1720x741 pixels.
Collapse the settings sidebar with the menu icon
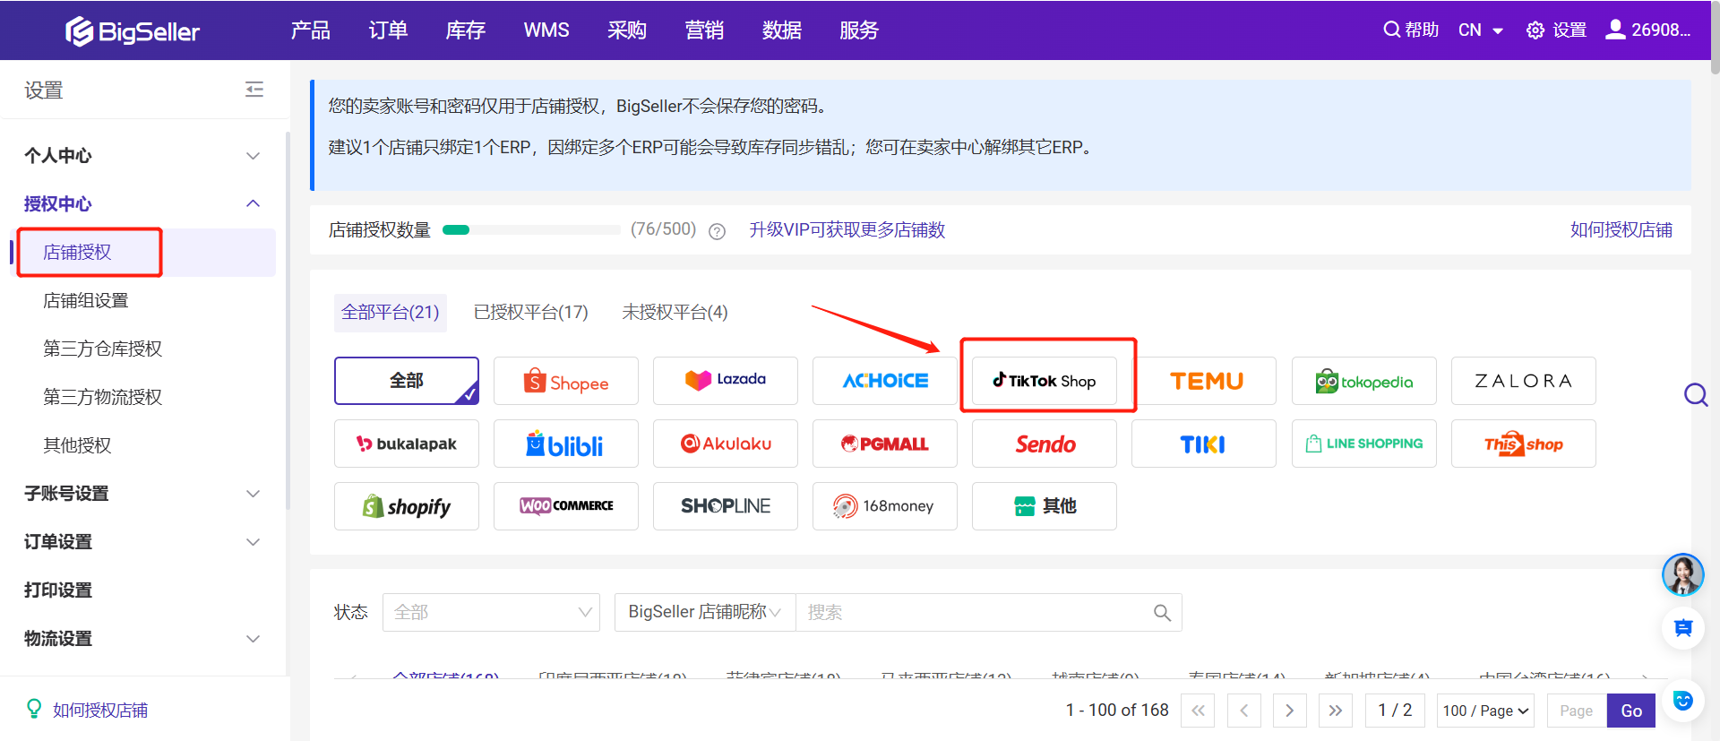(254, 90)
